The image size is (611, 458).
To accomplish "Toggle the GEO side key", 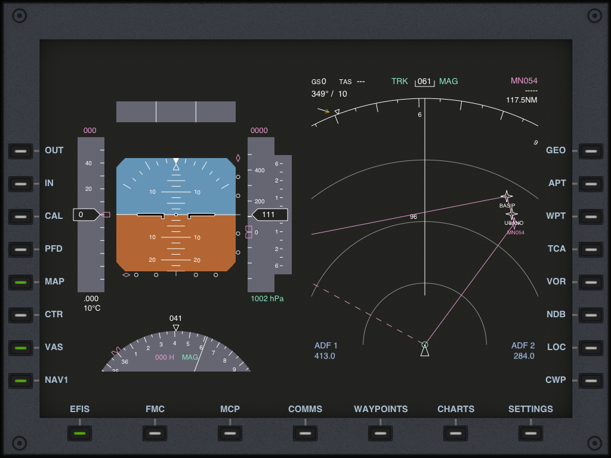I will coord(591,151).
